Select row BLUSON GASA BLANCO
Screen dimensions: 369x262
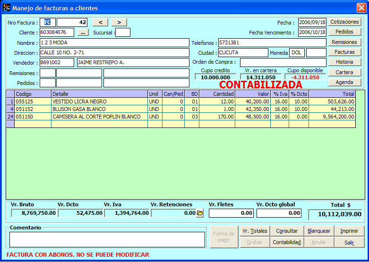tap(181, 109)
